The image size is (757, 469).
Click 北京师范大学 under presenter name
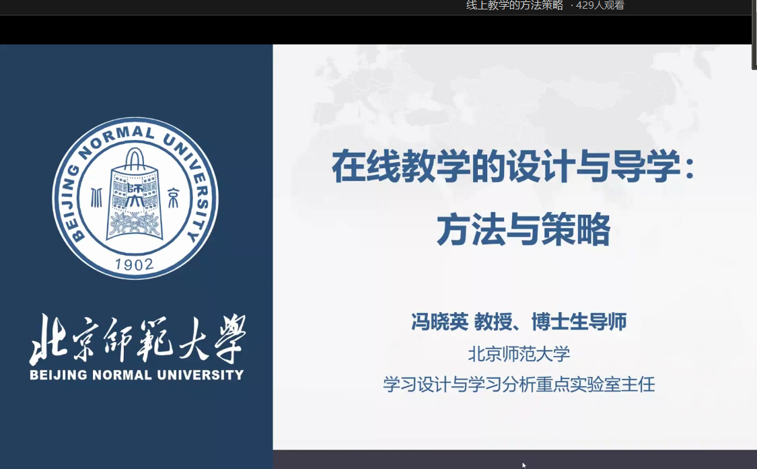[x=519, y=353]
